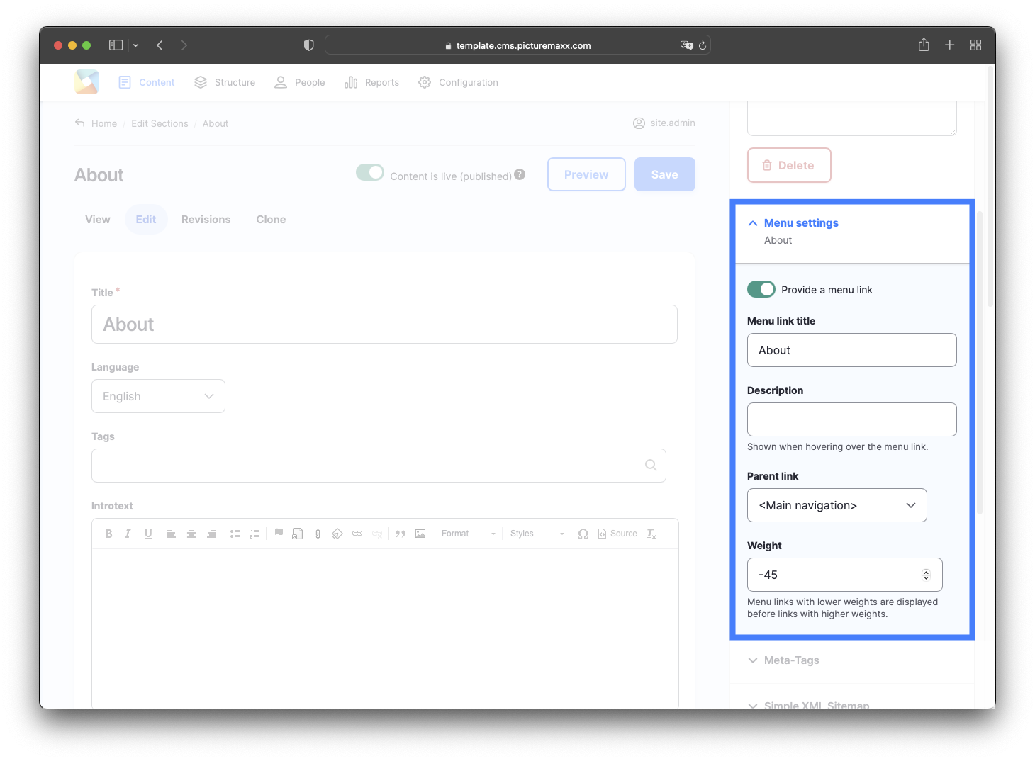Click the Preview button
This screenshot has height=761, width=1035.
point(586,174)
